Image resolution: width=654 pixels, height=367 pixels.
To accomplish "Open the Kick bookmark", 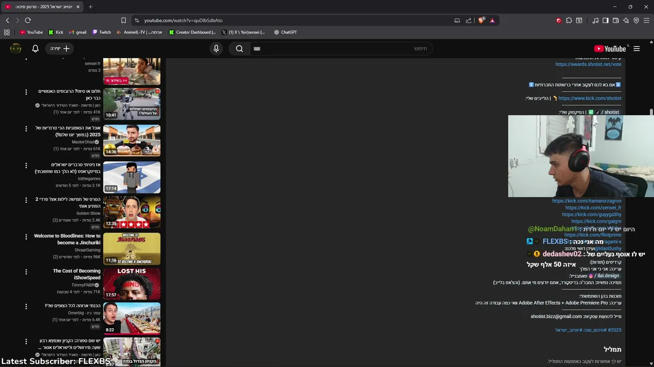I will pos(56,32).
